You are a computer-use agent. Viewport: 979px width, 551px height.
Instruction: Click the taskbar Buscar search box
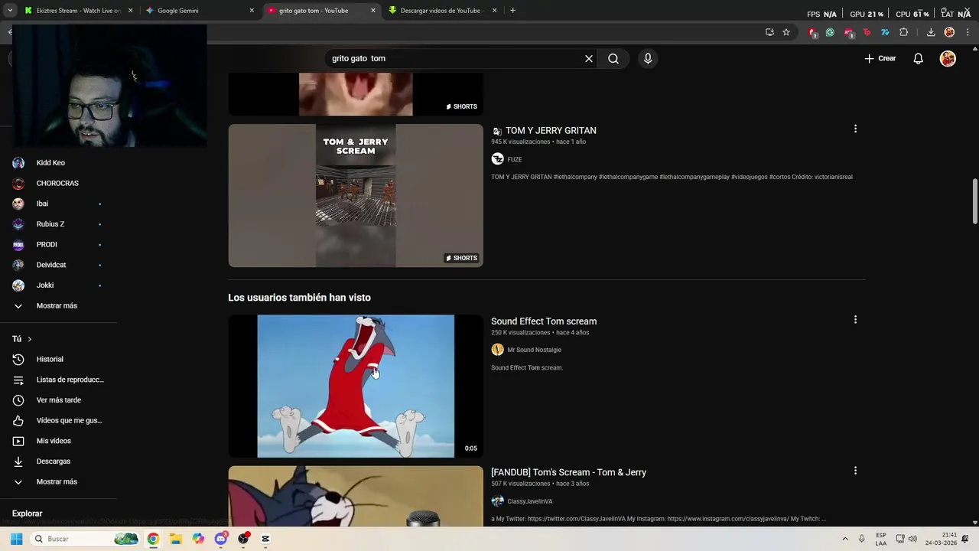pos(86,539)
